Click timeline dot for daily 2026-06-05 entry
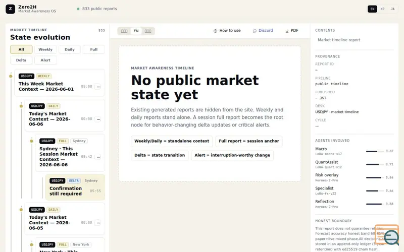This screenshot has height=252, width=404. pyautogui.click(x=21, y=210)
